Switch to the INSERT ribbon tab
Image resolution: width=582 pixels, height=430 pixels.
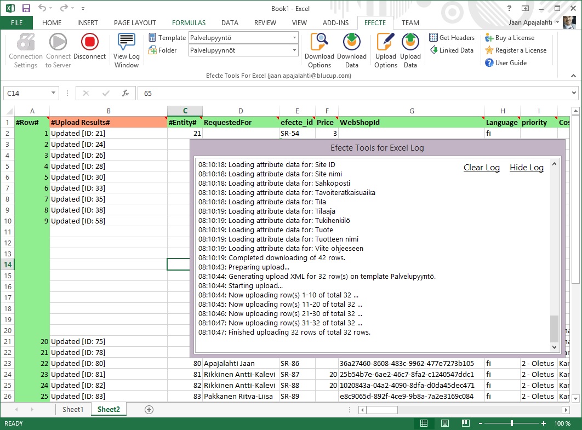click(x=88, y=22)
